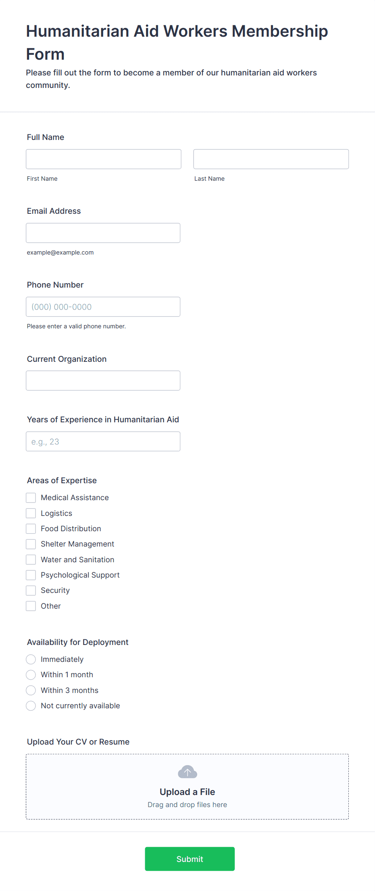Mark the Other expertise checkbox
The width and height of the screenshot is (375, 891).
pyautogui.click(x=31, y=606)
